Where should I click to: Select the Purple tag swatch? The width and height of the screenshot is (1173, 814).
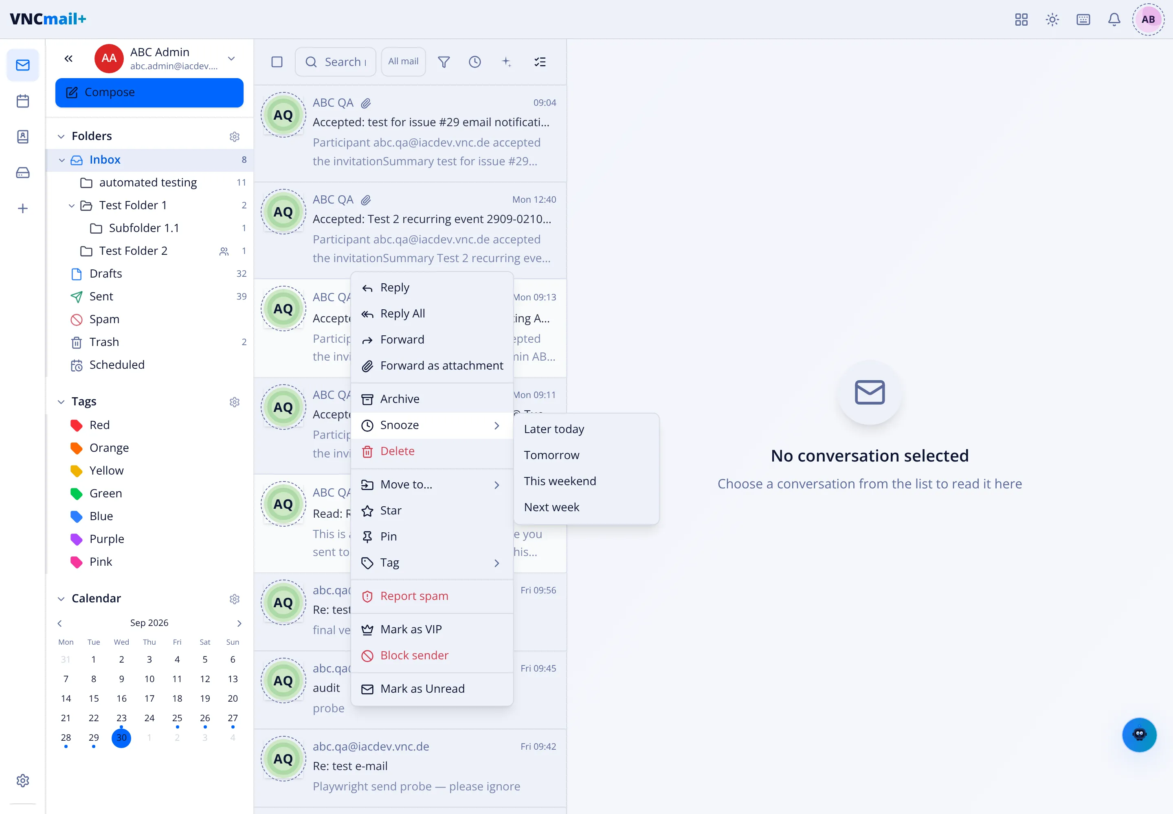click(77, 539)
